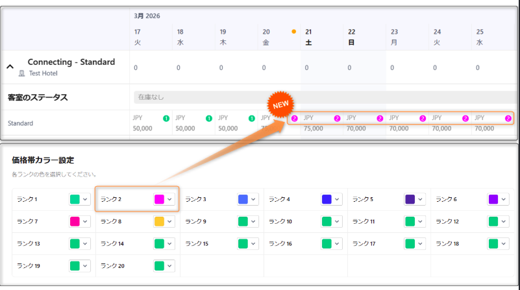Open ランク 4 color dropdown arrow
The image size is (520, 290).
[x=337, y=199]
